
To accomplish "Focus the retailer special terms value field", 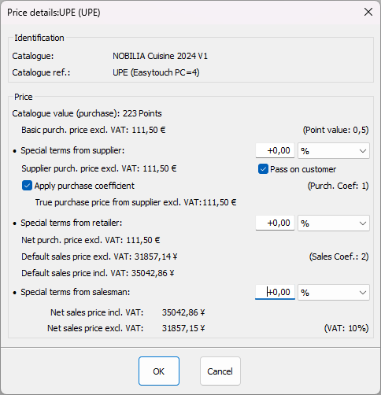I will [275, 223].
